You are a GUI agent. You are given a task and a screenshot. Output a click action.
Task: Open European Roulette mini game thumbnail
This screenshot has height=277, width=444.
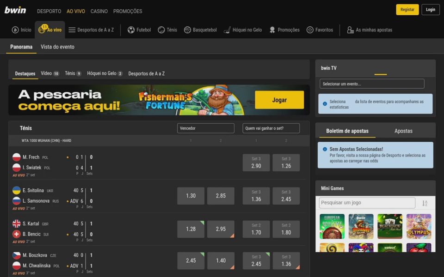point(332,226)
